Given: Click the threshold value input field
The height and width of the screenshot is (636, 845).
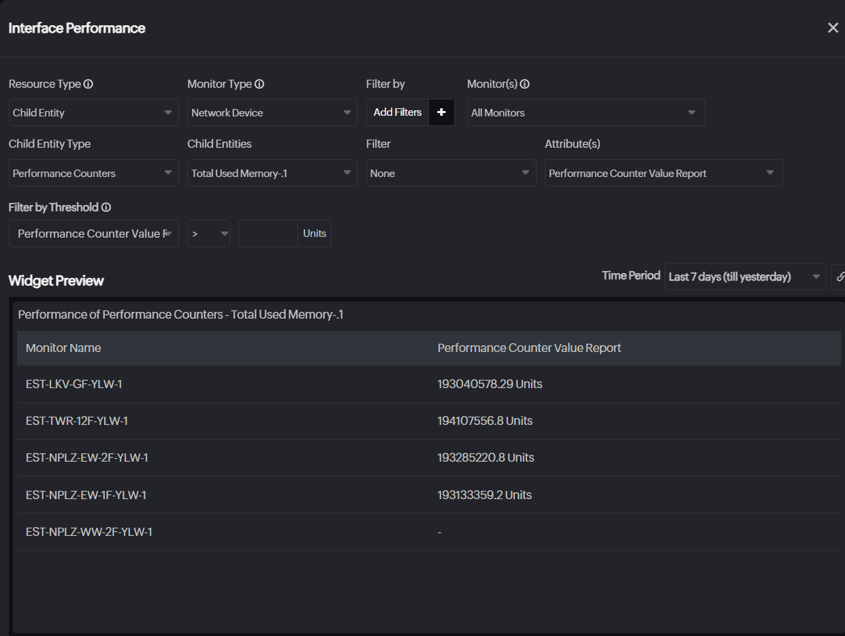Looking at the screenshot, I should tap(268, 234).
